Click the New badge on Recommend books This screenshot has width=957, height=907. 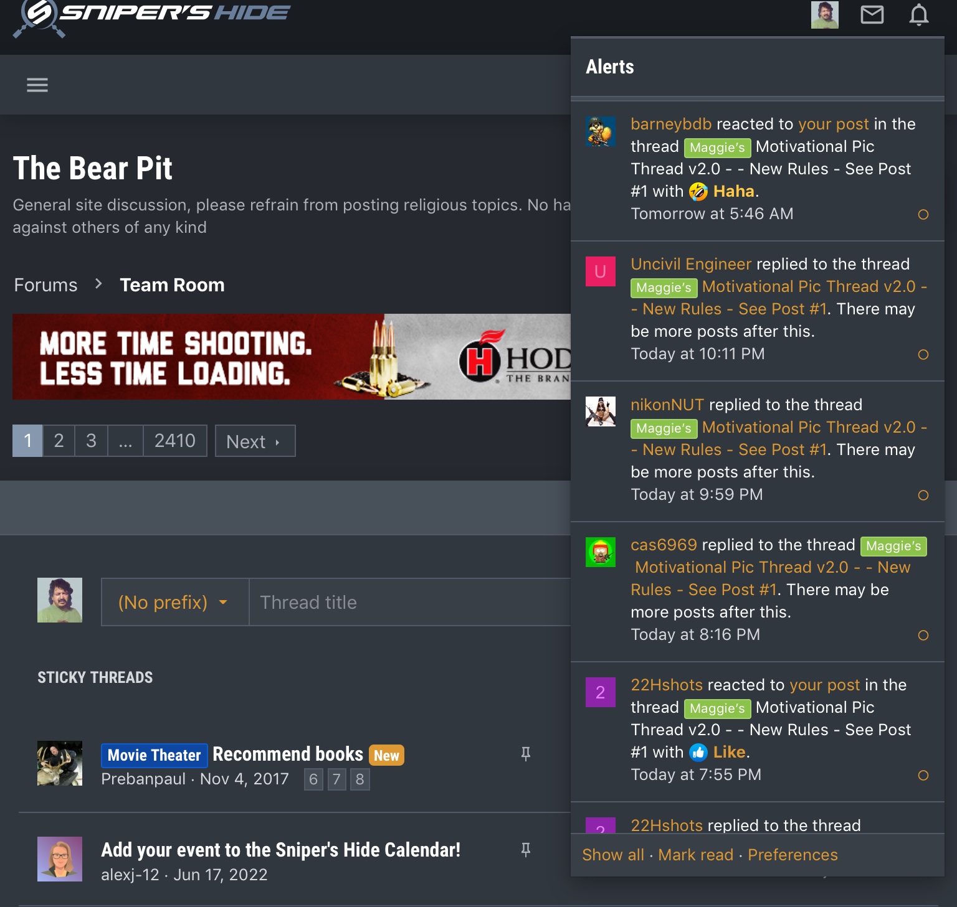pyautogui.click(x=386, y=755)
